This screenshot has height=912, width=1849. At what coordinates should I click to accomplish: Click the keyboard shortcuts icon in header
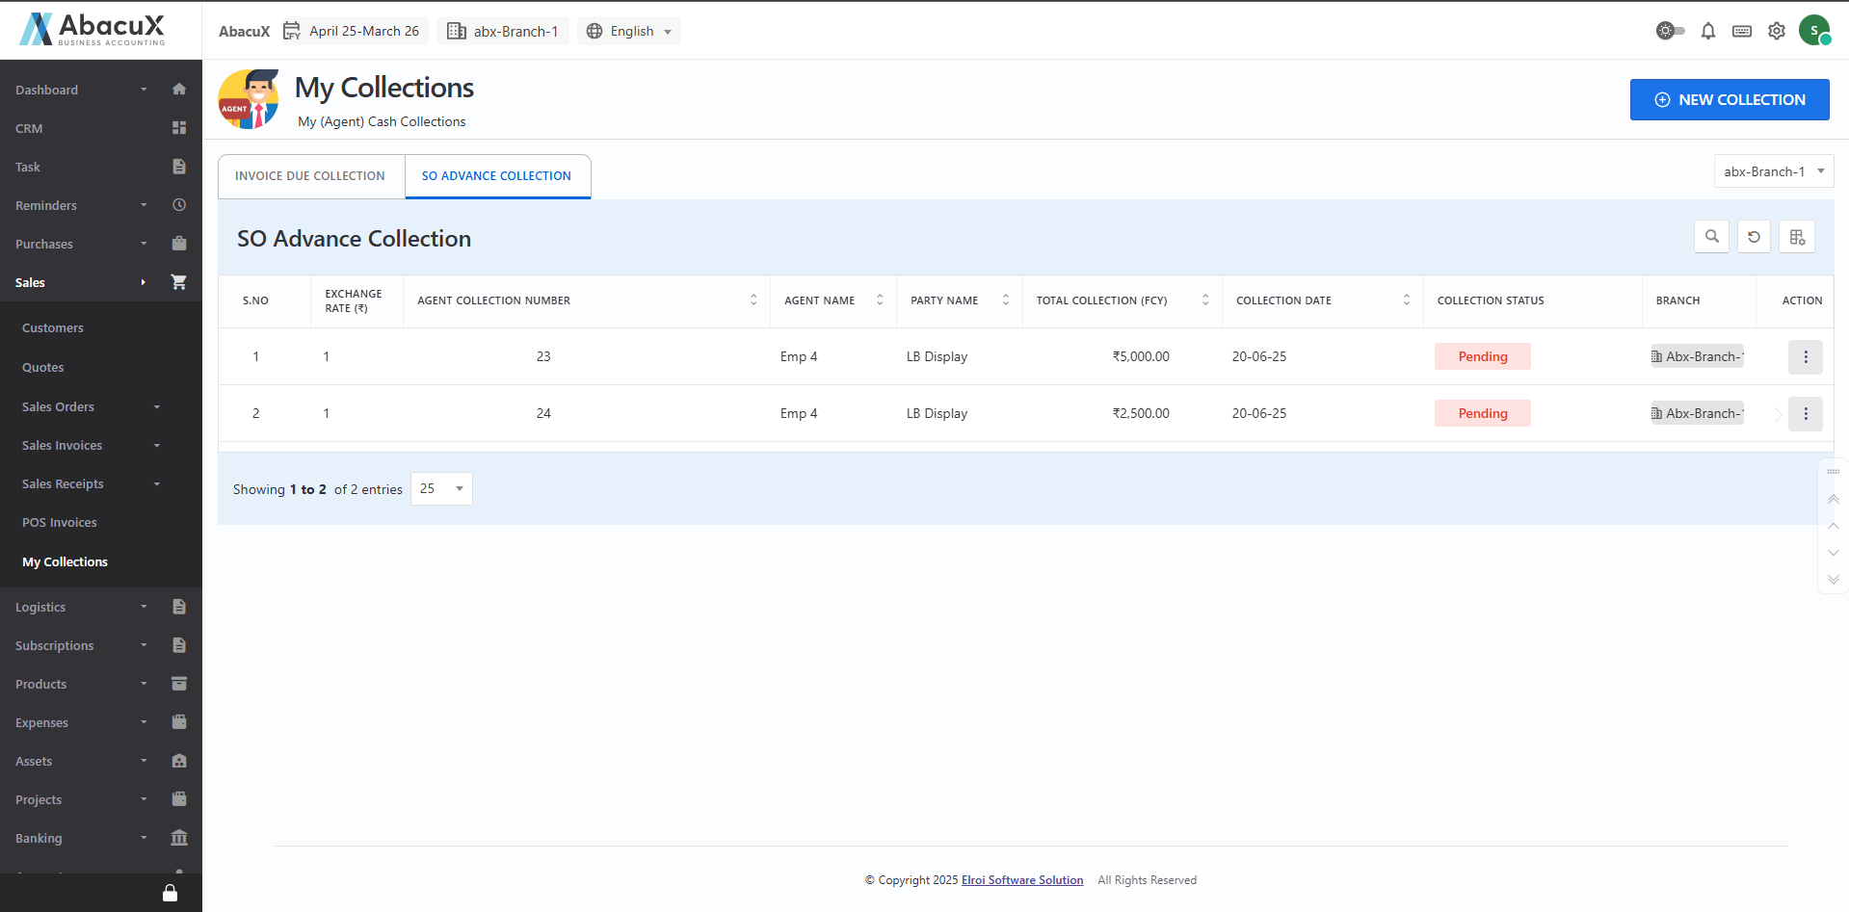(1741, 31)
